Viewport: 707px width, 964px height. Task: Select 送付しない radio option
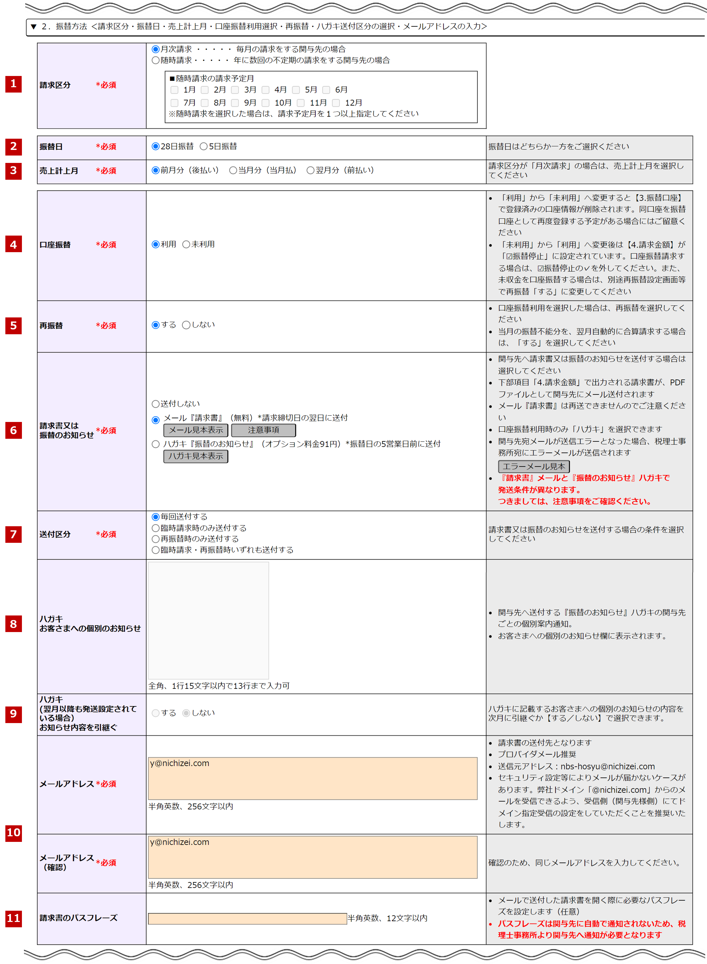pos(156,404)
